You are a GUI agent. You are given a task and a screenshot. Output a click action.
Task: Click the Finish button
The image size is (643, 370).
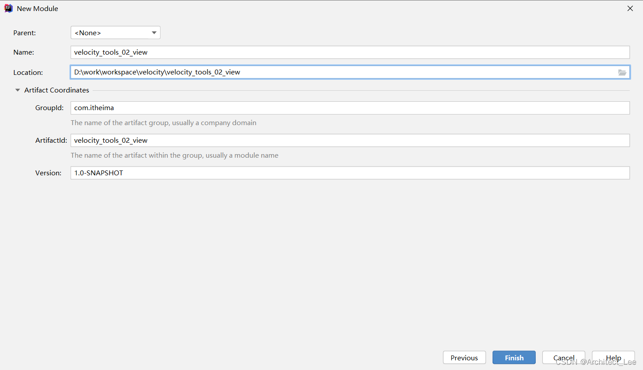click(x=514, y=358)
